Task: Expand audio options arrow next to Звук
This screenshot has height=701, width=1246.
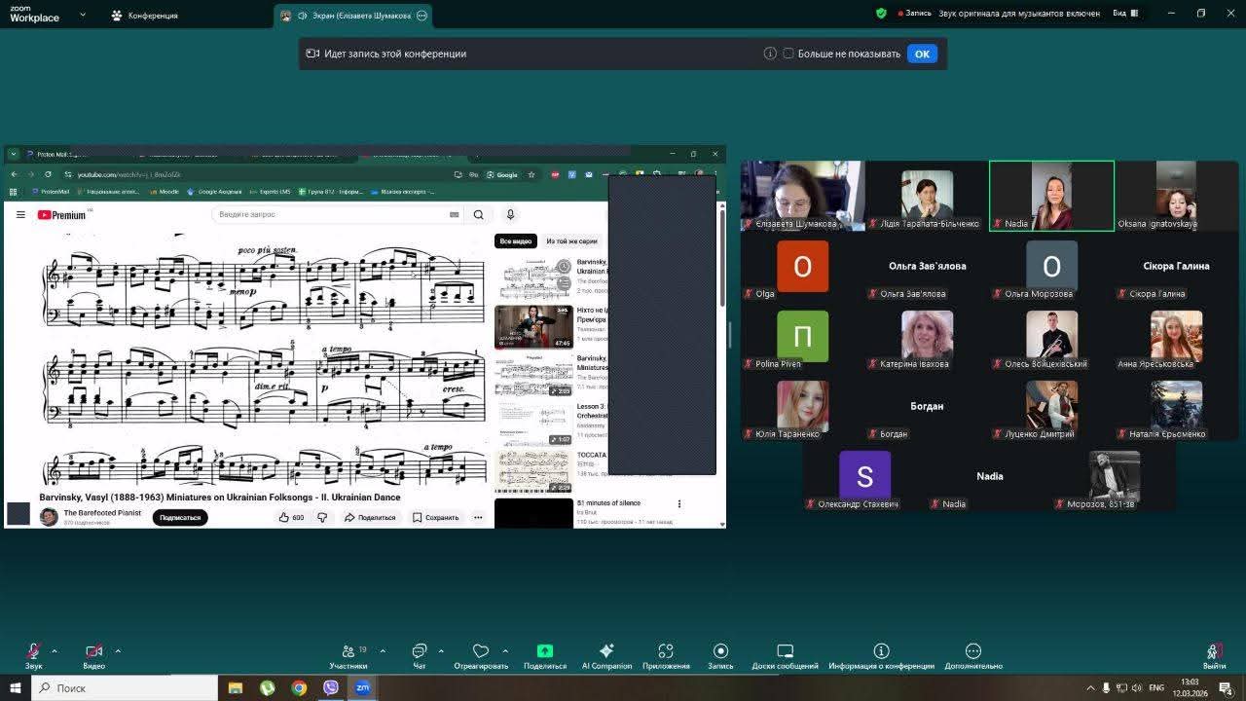Action: (x=55, y=650)
